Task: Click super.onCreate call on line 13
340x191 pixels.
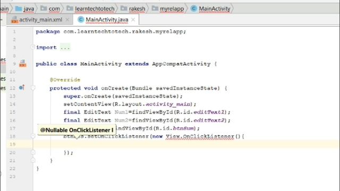Action: pyautogui.click(x=123, y=96)
